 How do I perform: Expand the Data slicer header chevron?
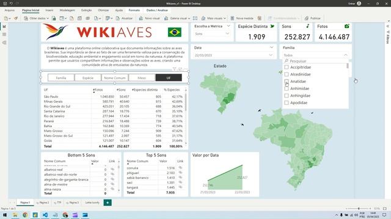271,47
